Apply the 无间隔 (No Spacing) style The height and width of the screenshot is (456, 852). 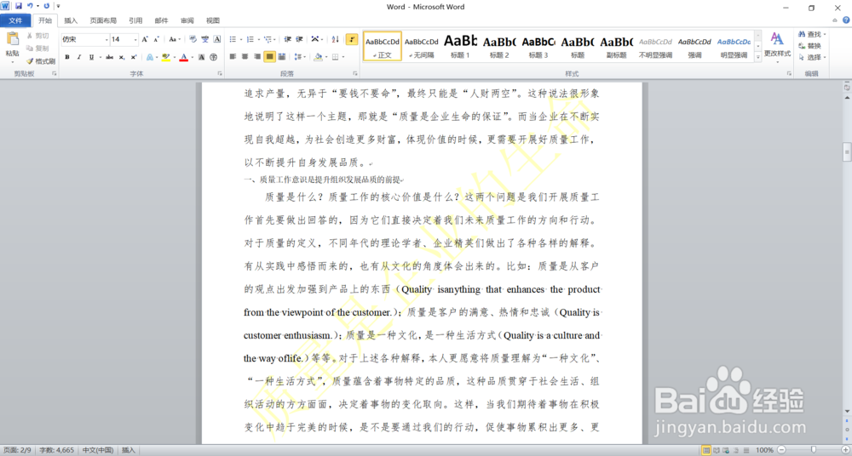click(x=422, y=46)
